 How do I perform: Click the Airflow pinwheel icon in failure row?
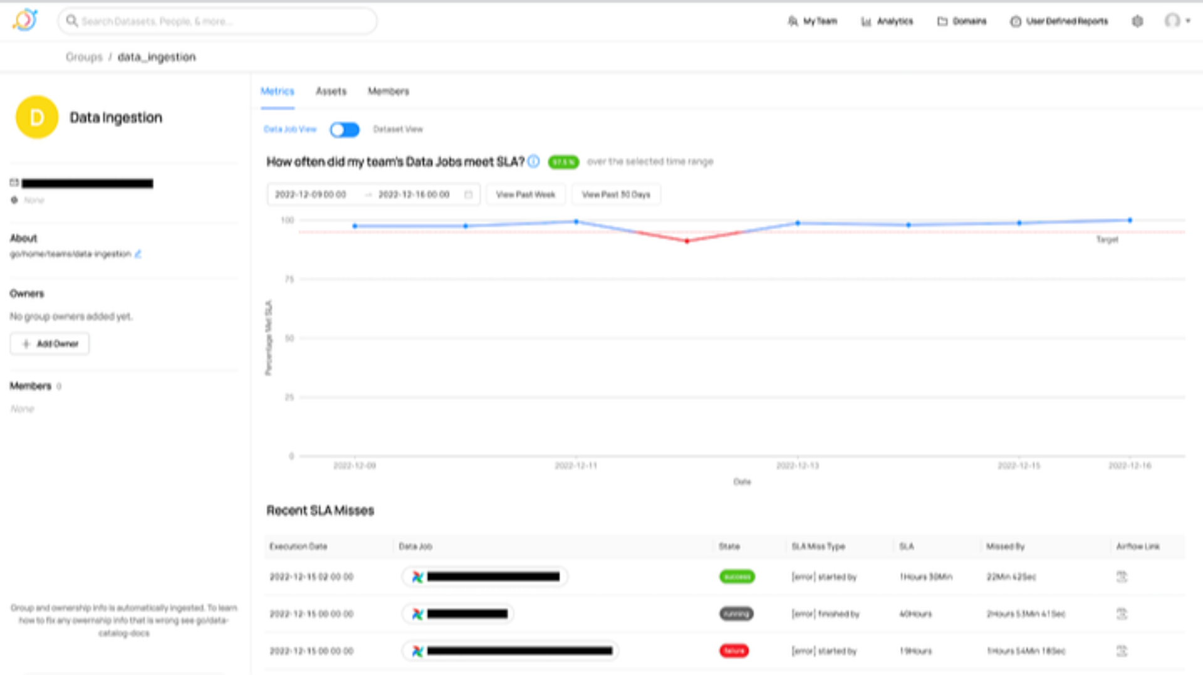point(417,651)
